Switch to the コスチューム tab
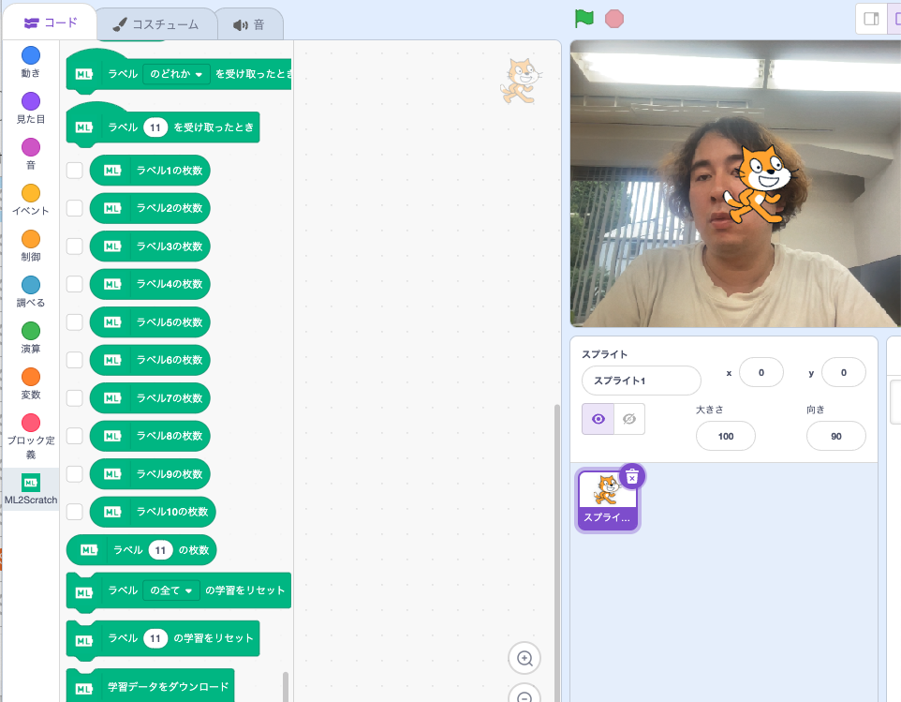The image size is (901, 702). click(155, 24)
